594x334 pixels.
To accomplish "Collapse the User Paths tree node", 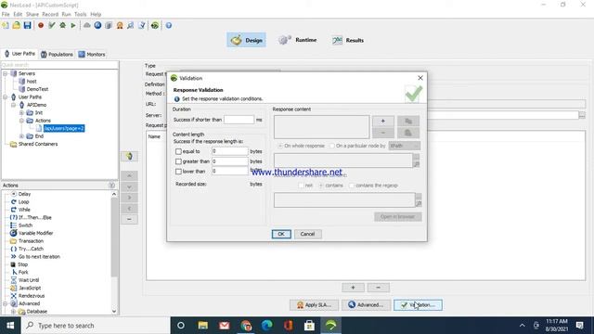I will pos(6,96).
